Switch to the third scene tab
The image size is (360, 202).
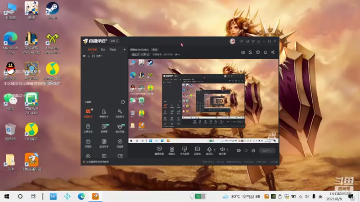click(x=113, y=49)
